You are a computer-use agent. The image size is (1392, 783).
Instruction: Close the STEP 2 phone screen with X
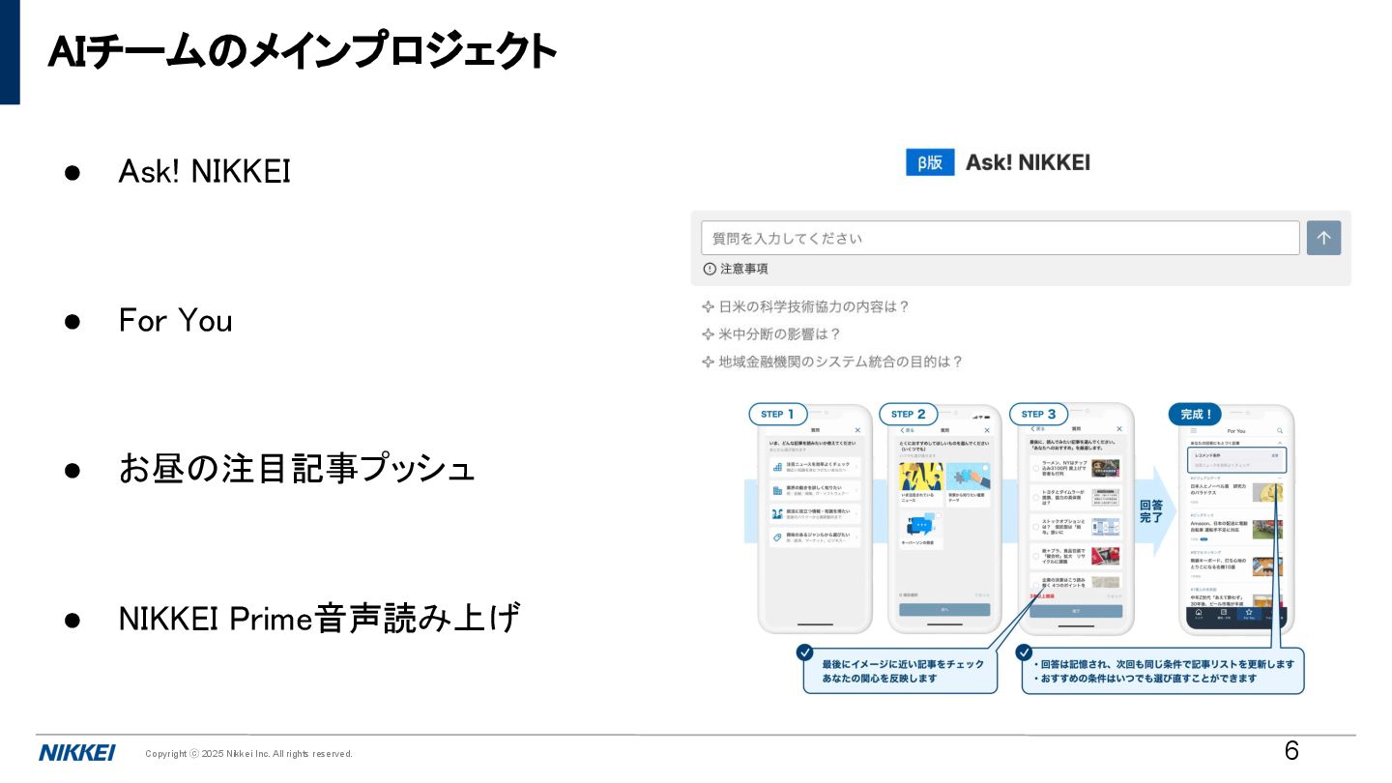[x=987, y=430]
